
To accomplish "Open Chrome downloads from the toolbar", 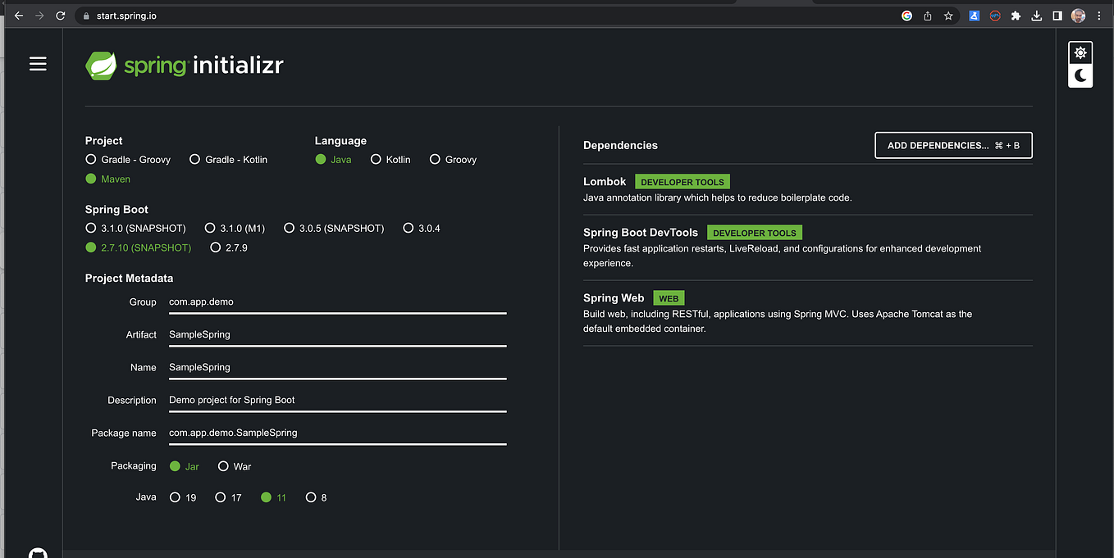I will point(1036,15).
